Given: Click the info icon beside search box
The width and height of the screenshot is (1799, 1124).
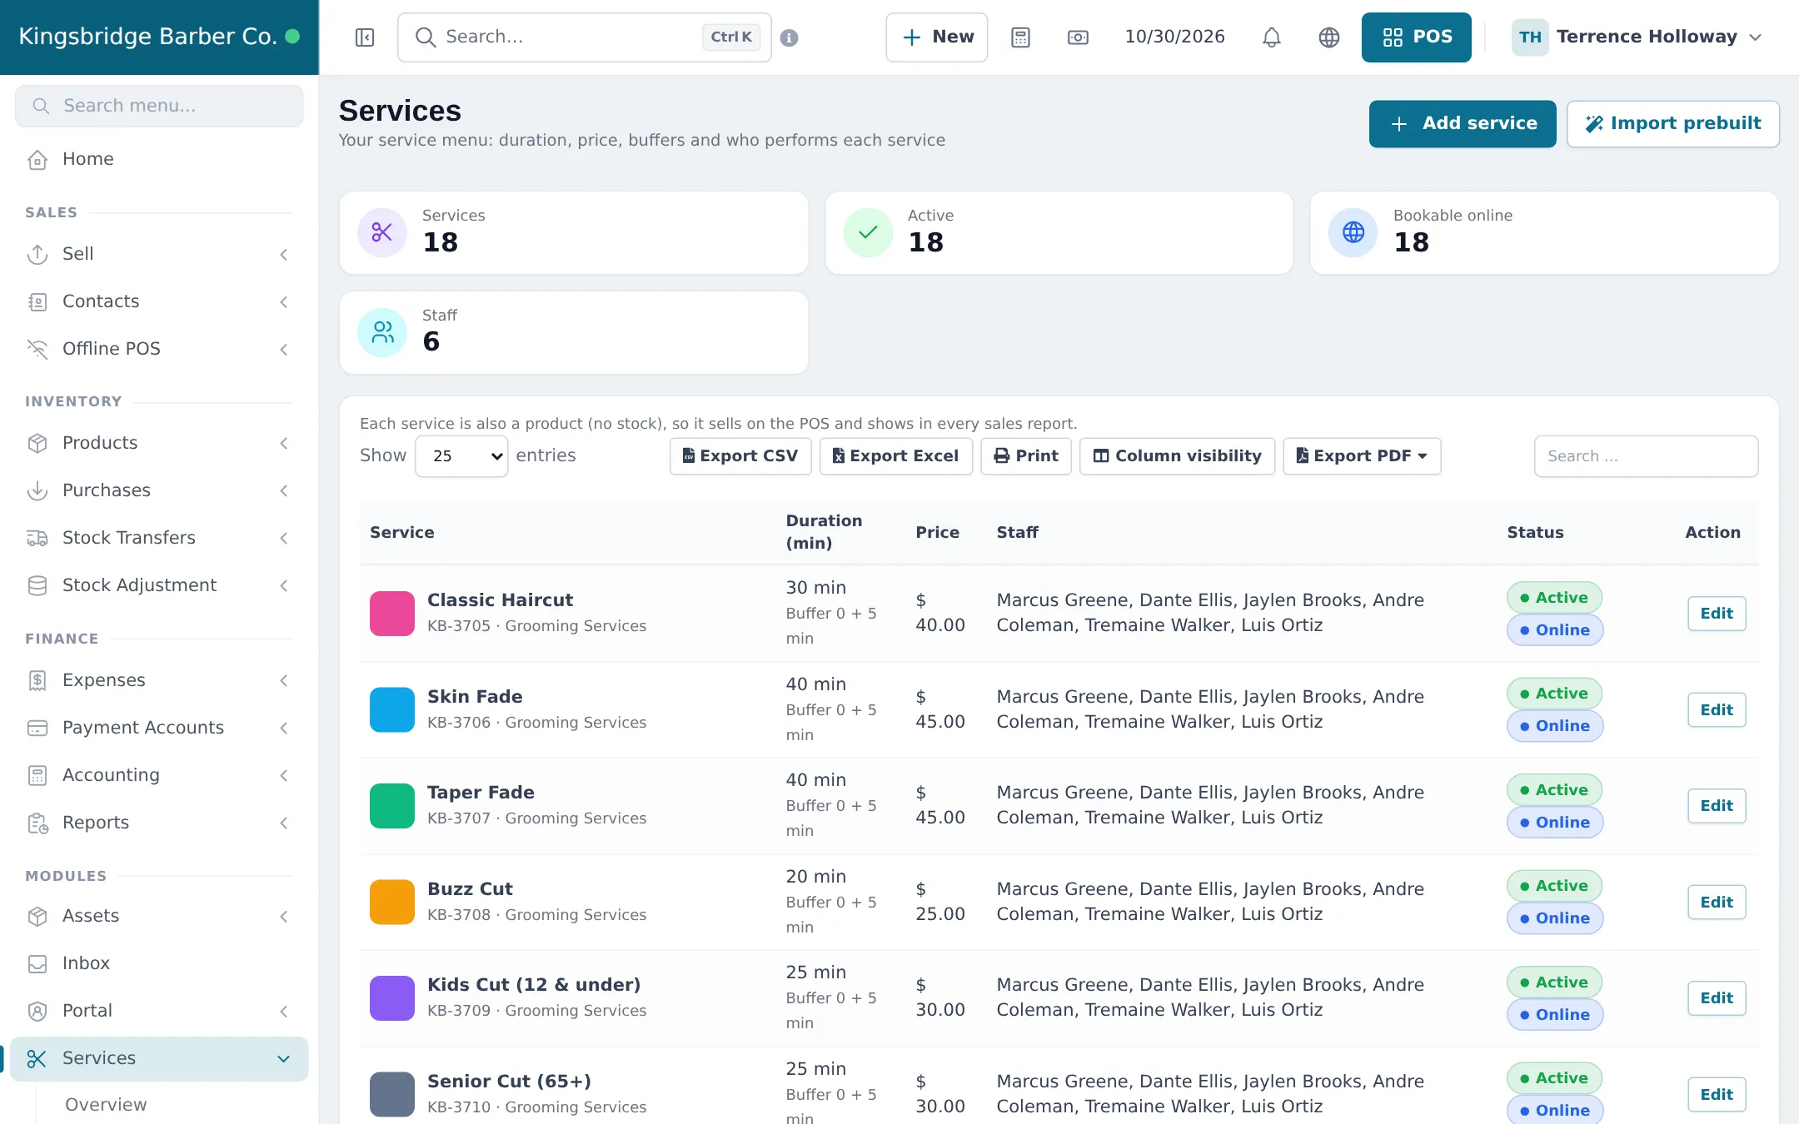Looking at the screenshot, I should [x=790, y=37].
